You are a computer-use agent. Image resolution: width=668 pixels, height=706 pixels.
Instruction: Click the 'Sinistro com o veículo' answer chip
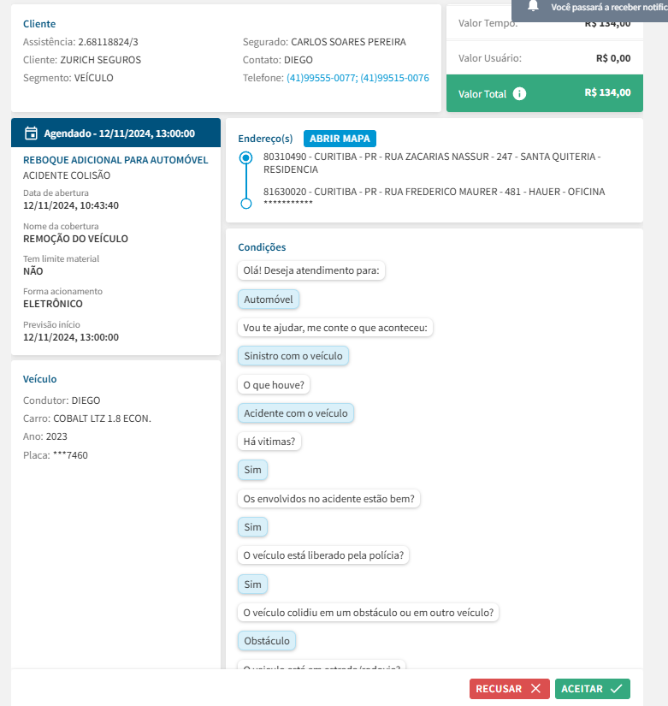[x=293, y=356]
